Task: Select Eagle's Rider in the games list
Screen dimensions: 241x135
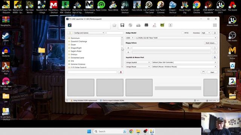Action: [76, 51]
